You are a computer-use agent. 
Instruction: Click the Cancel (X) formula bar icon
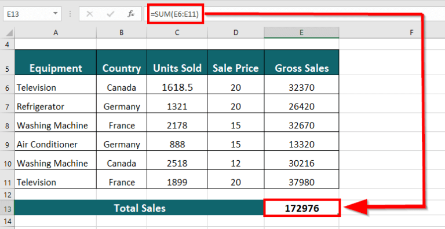(x=90, y=14)
